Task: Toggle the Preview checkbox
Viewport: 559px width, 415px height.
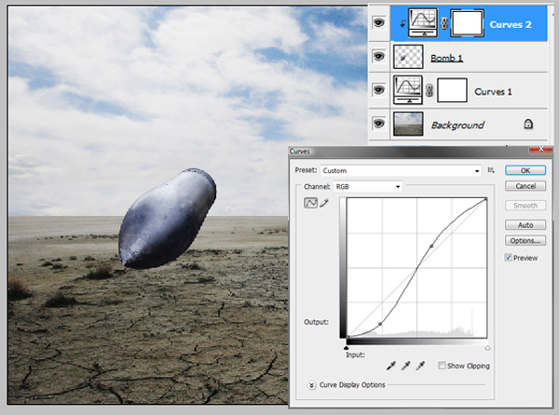Action: tap(508, 258)
